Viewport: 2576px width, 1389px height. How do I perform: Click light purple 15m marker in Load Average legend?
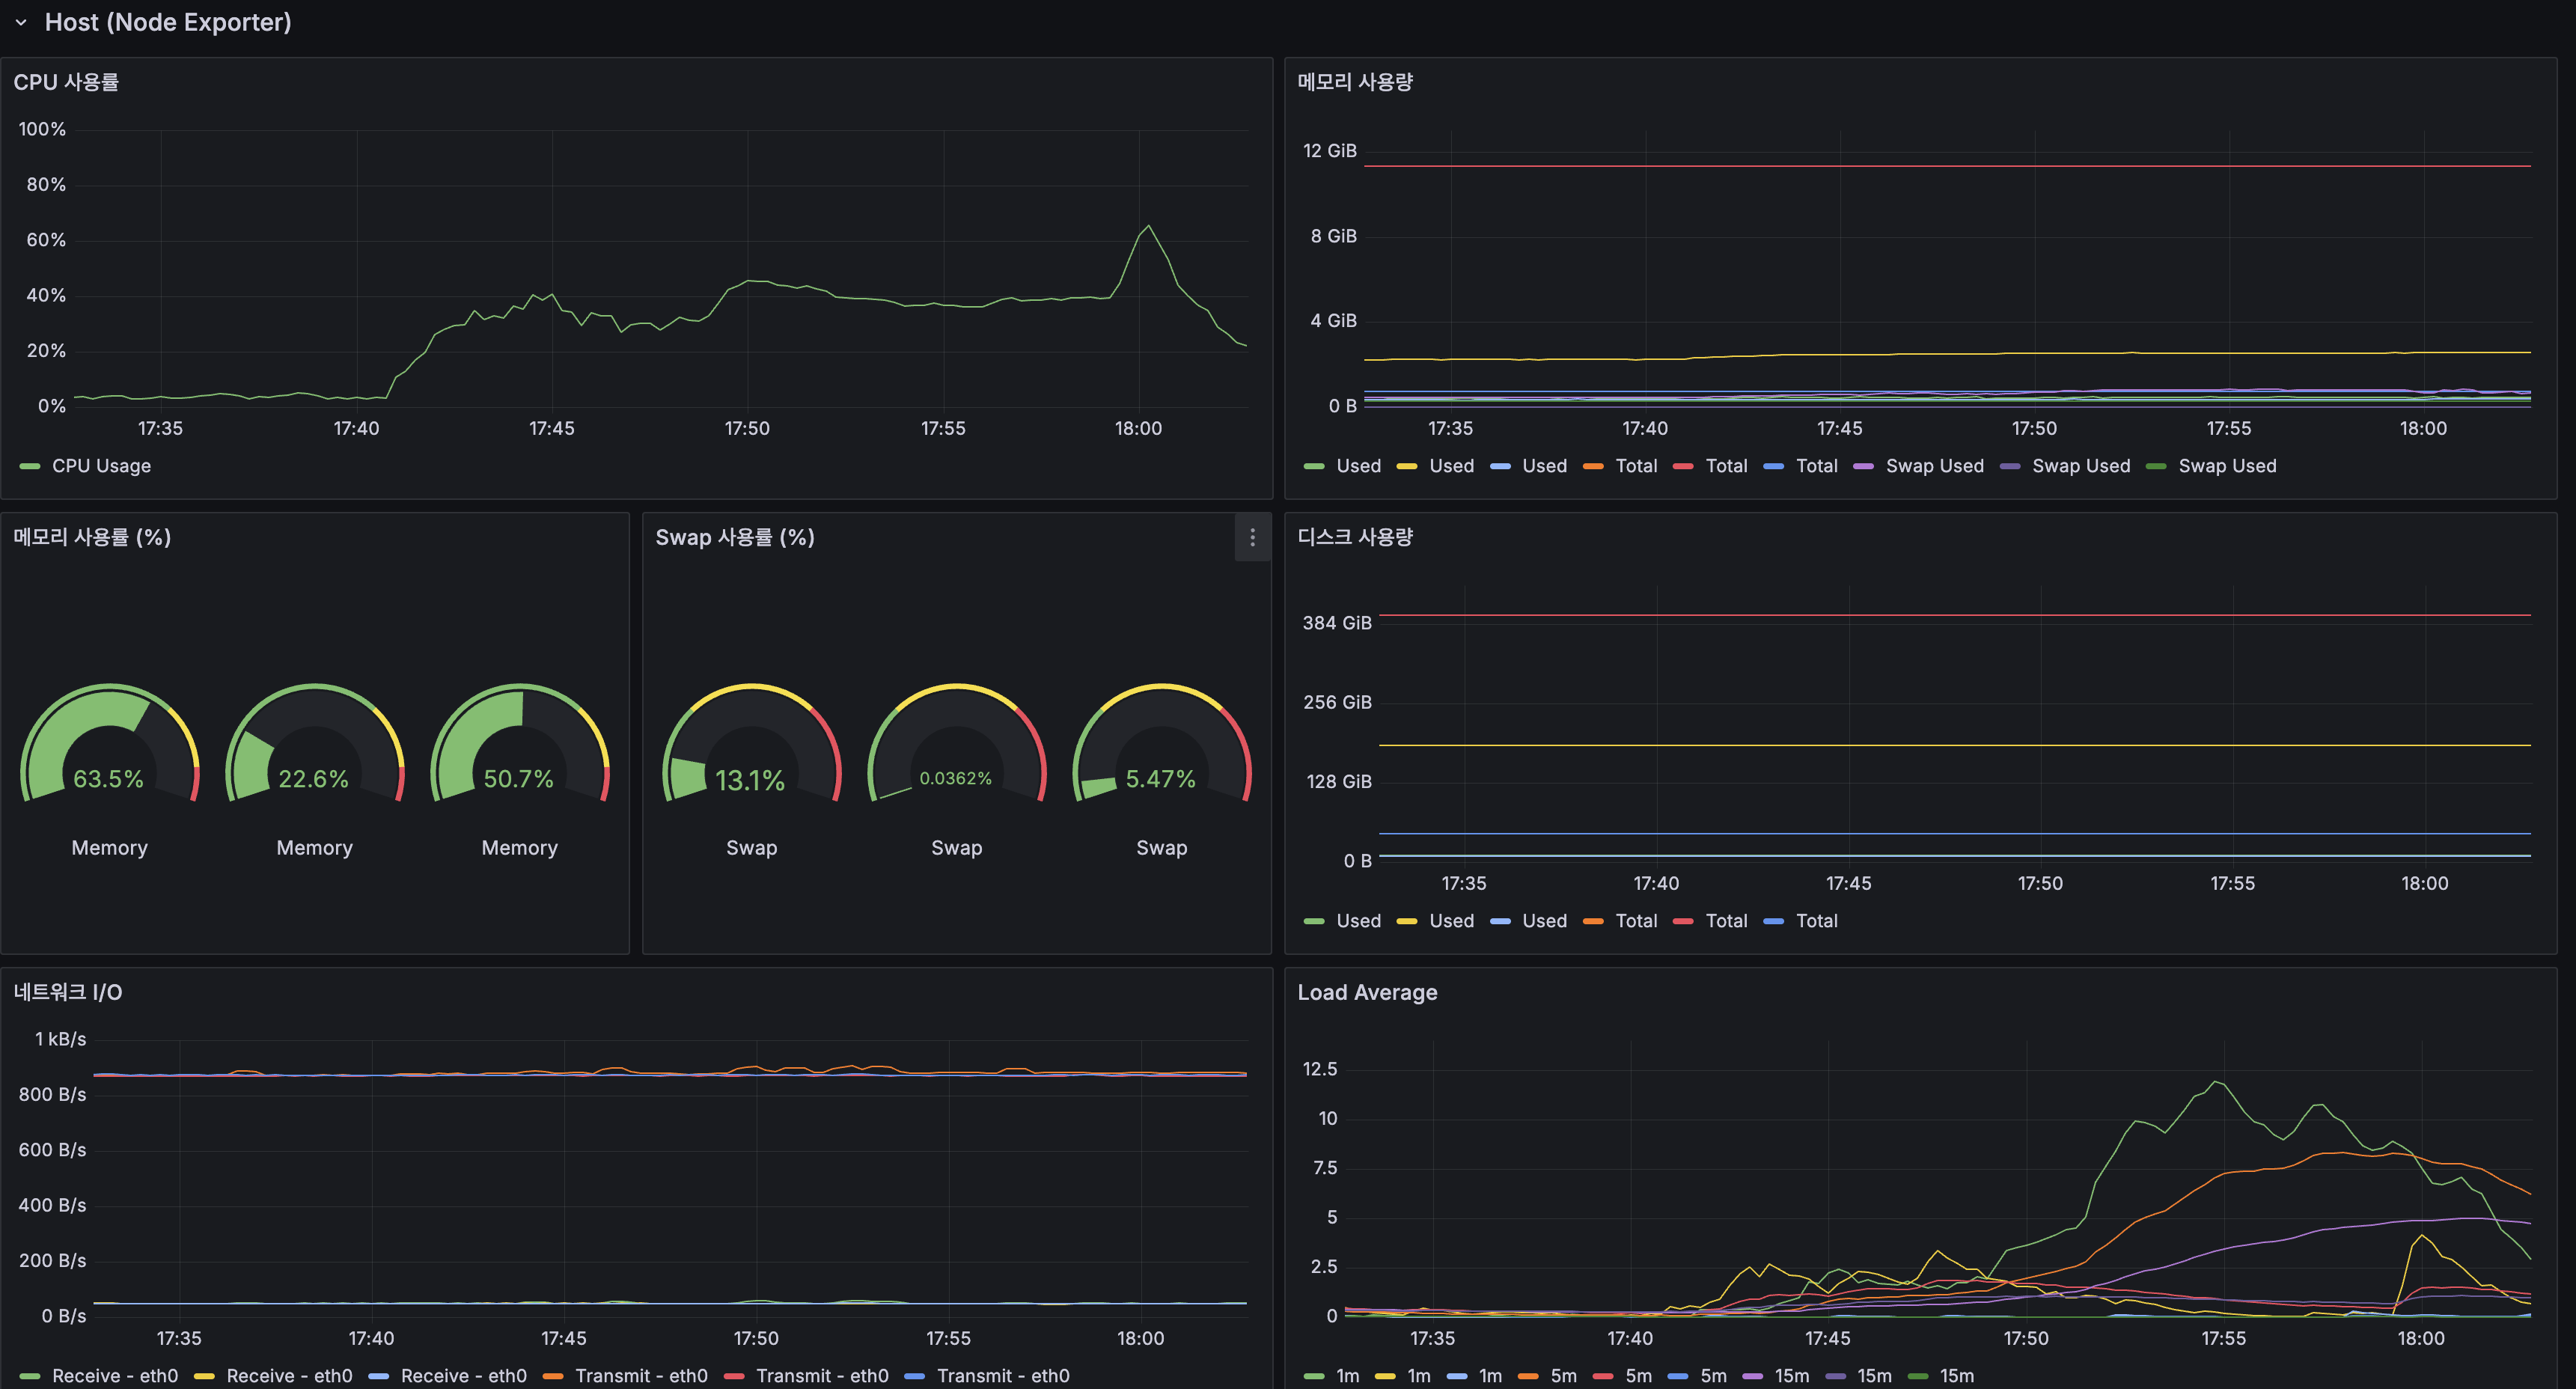click(1752, 1376)
